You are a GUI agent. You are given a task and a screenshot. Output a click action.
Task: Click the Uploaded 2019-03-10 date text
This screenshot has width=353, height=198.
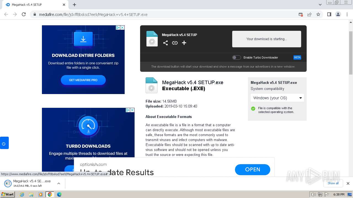(171, 106)
